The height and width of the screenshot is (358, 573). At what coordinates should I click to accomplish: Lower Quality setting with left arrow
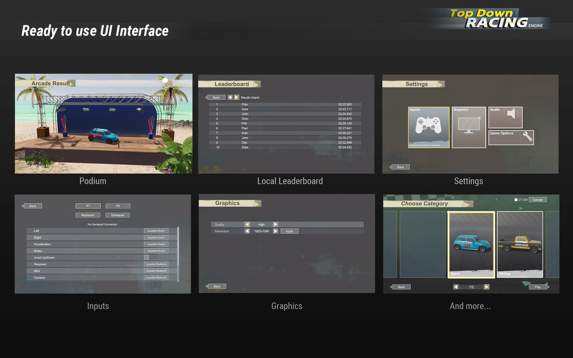[247, 224]
